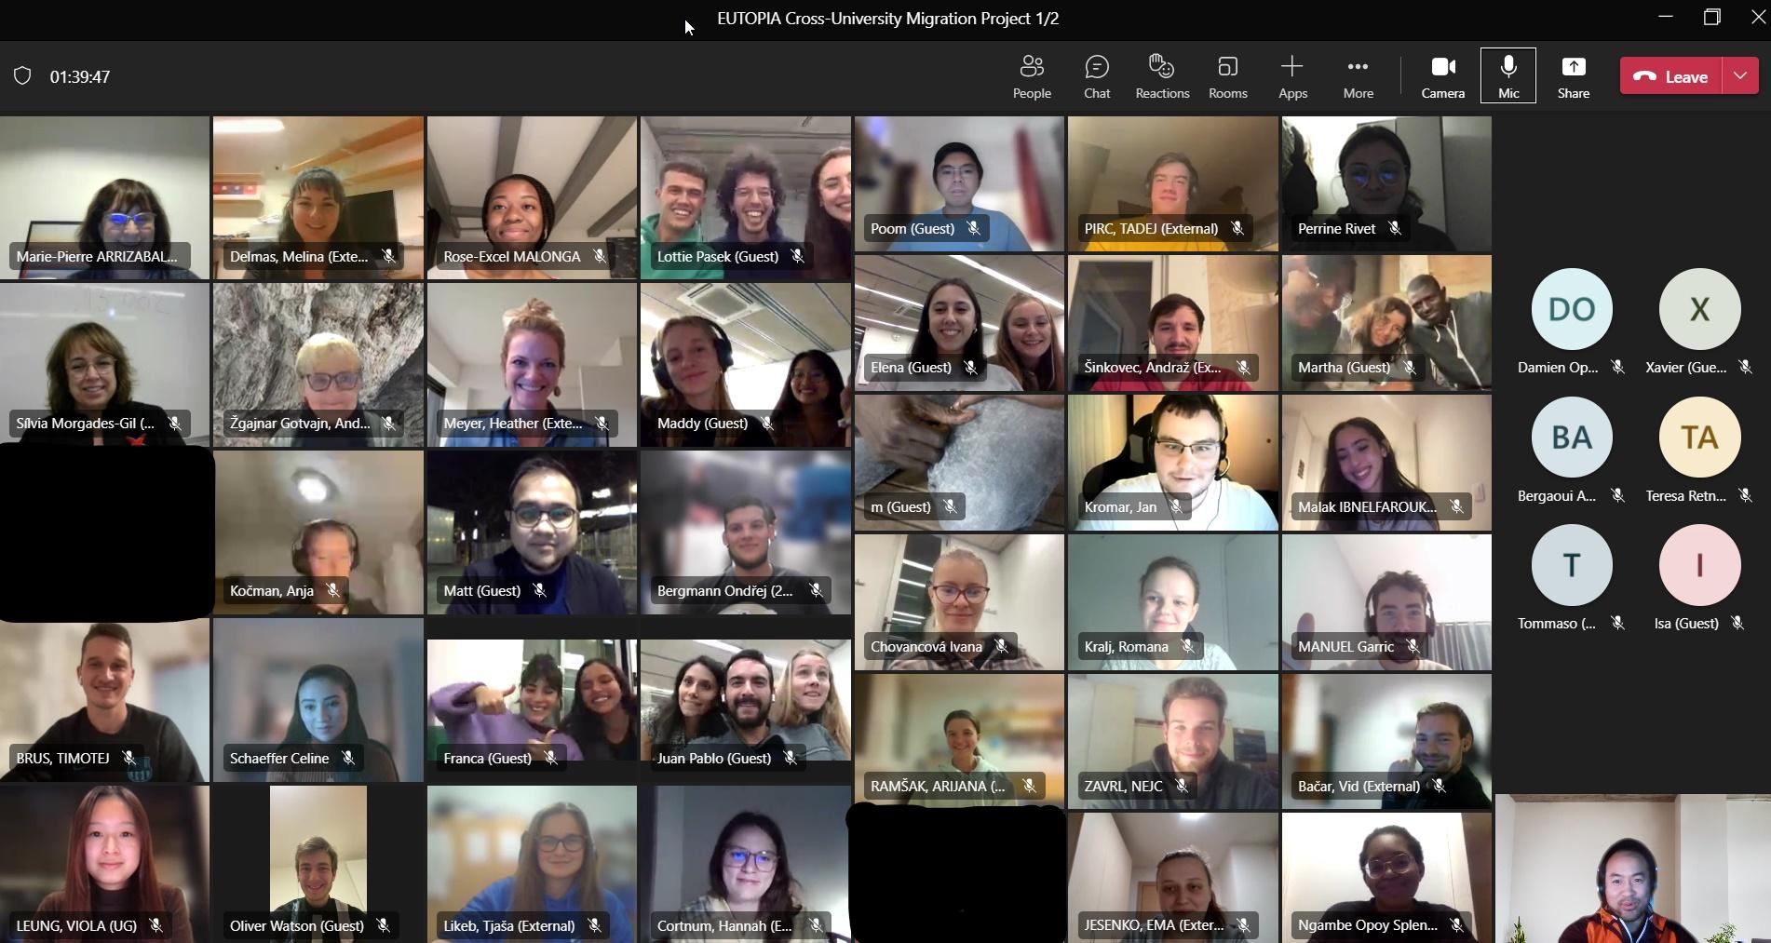Select the Xavier guest X avatar
The image size is (1771, 943).
[1699, 309]
